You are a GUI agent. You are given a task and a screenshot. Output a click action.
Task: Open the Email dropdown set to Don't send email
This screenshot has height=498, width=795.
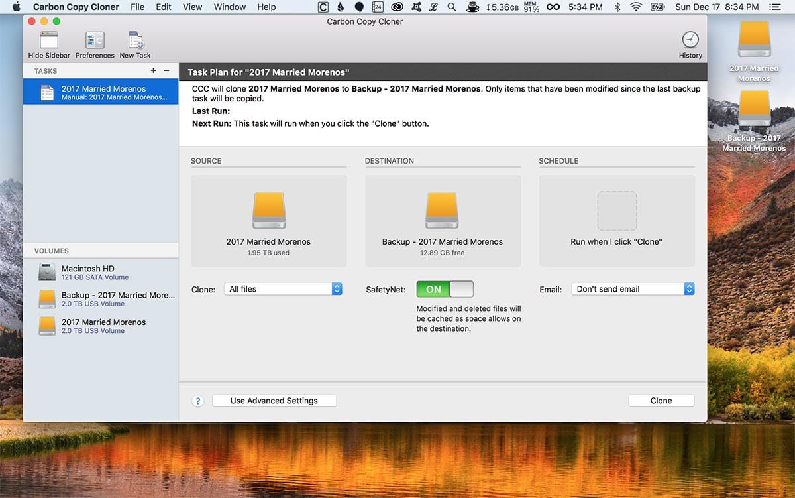point(632,288)
